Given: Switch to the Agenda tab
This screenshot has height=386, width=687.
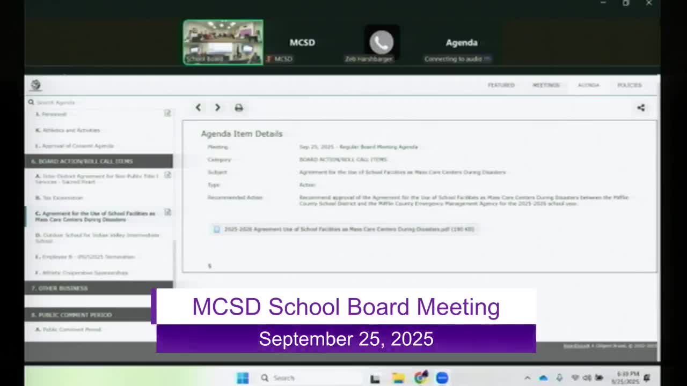Looking at the screenshot, I should click(588, 85).
